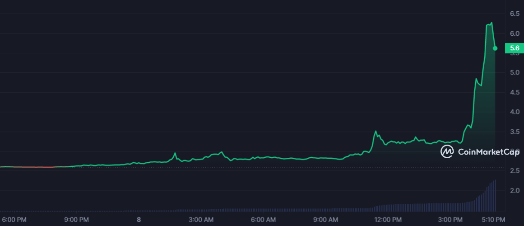524x226 pixels.
Task: Click the 6.5 price axis label
Action: (515, 14)
